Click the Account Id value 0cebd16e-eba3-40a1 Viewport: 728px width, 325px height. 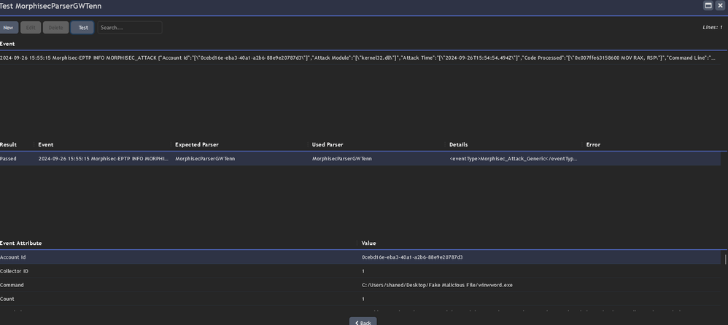(412, 257)
